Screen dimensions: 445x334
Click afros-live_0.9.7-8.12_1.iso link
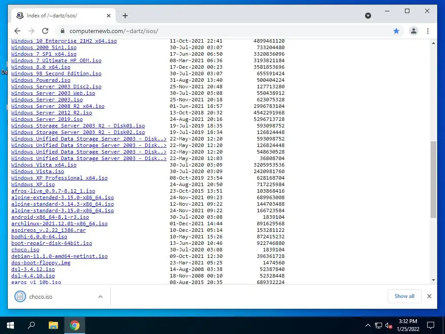click(53, 191)
